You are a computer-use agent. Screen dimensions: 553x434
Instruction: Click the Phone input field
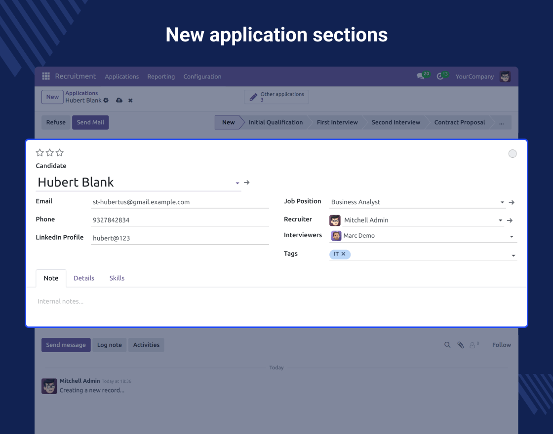pyautogui.click(x=180, y=220)
